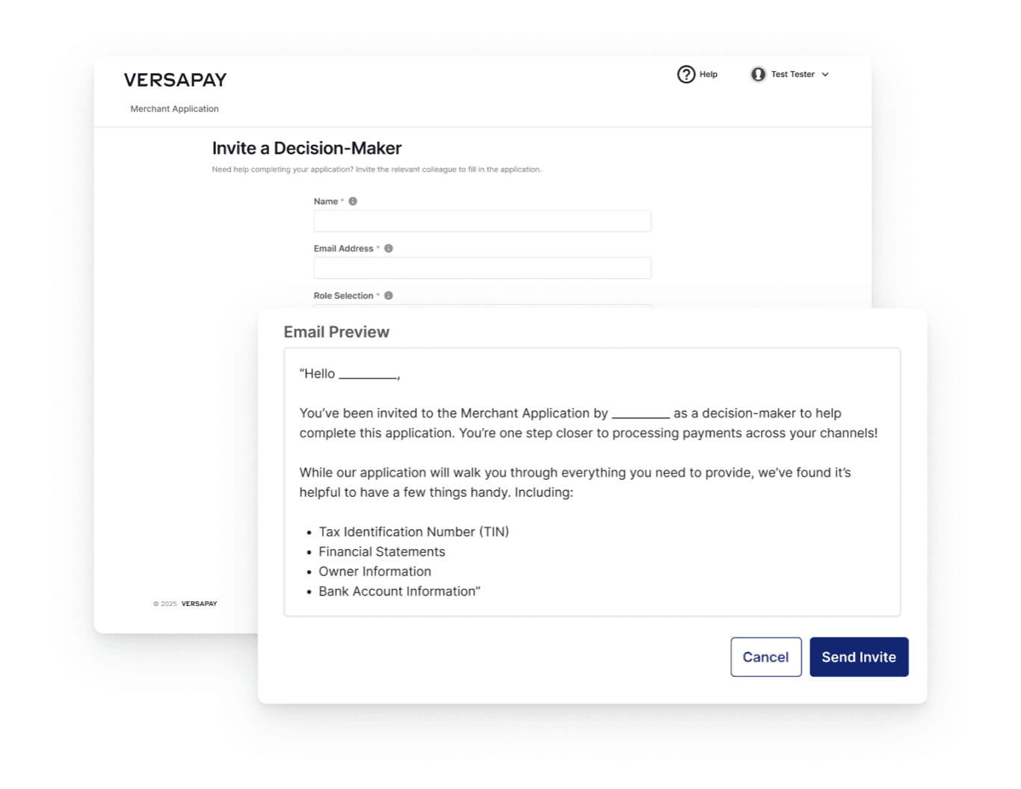Image resolution: width=1021 pixels, height=789 pixels.
Task: Click the 'Email Address' field label
Action: (343, 249)
